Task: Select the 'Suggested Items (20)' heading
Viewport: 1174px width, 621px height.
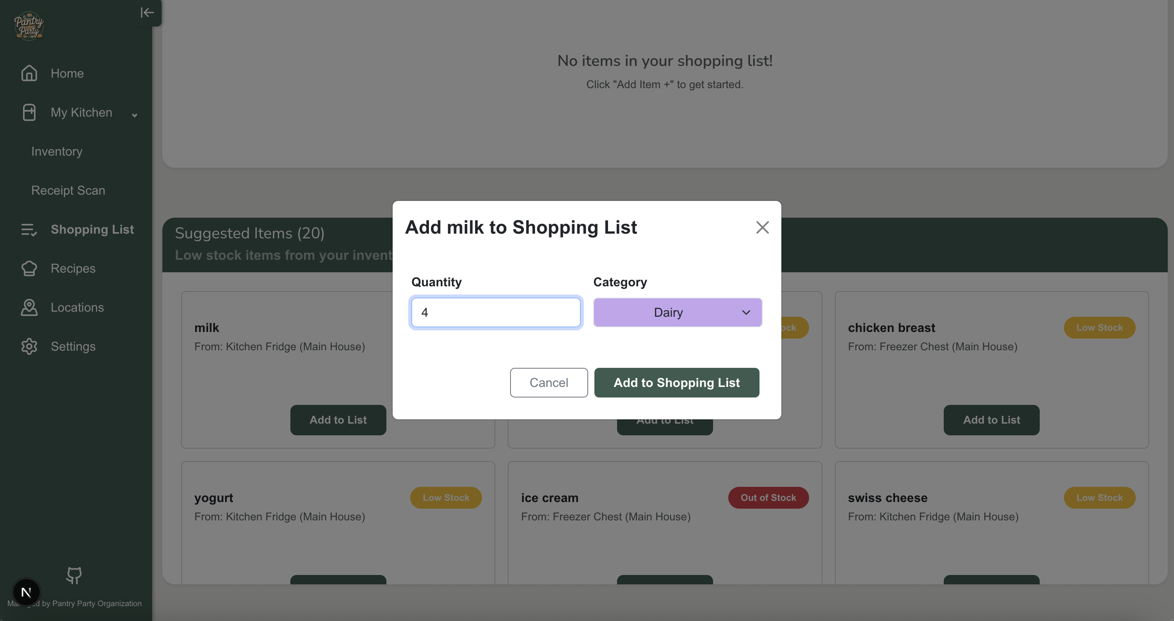Action: [250, 233]
